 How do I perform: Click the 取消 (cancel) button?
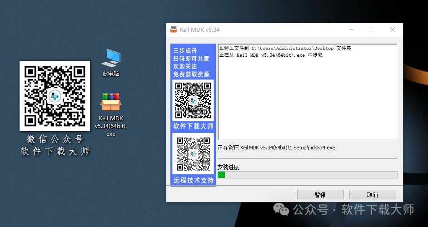point(373,195)
